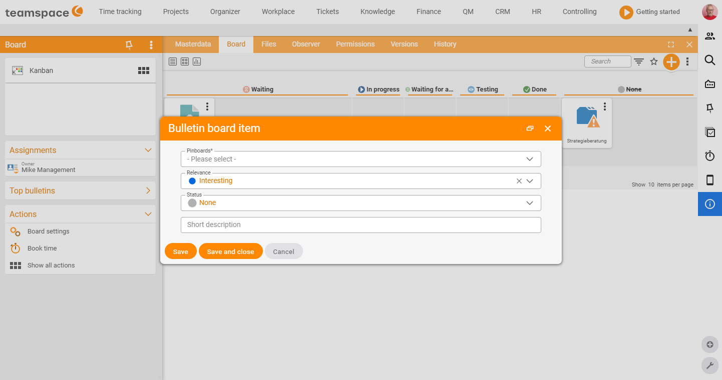Switch to the History tab
Viewport: 722px width, 380px height.
coord(445,44)
